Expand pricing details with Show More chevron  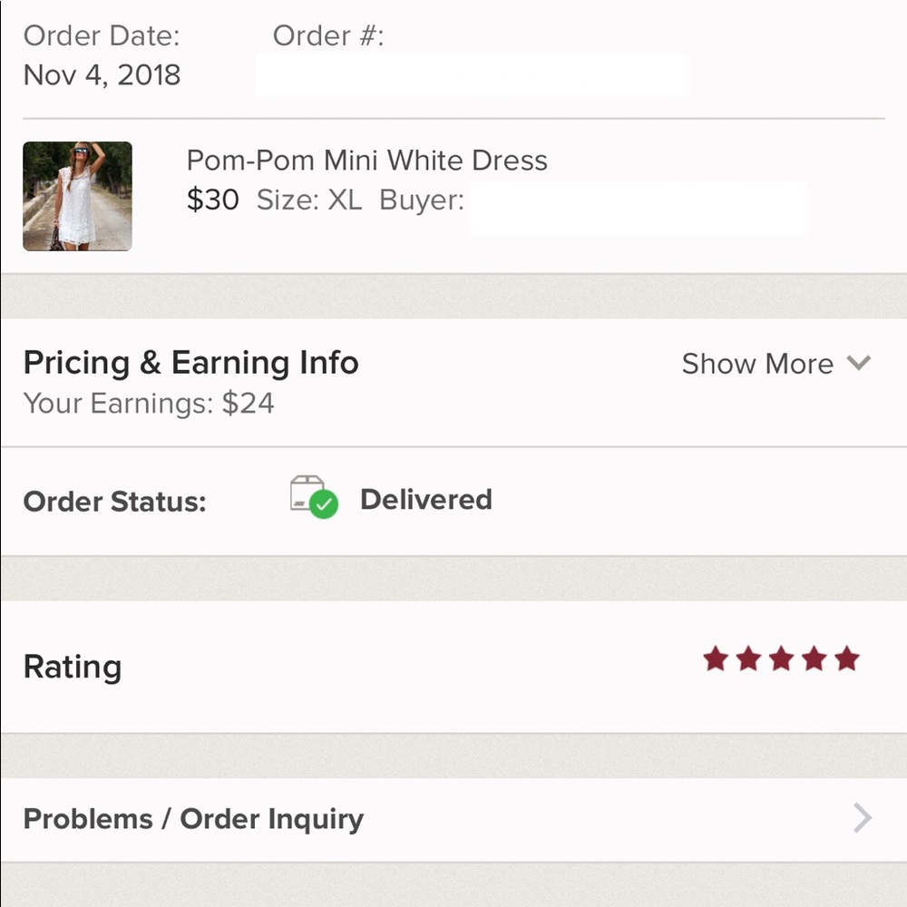click(858, 364)
